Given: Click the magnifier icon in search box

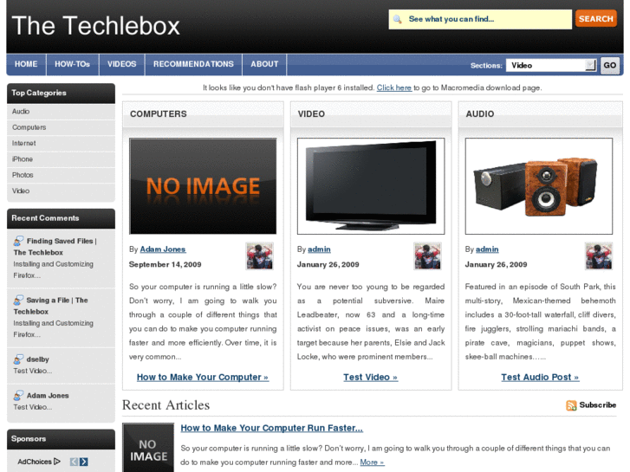Looking at the screenshot, I should point(398,19).
